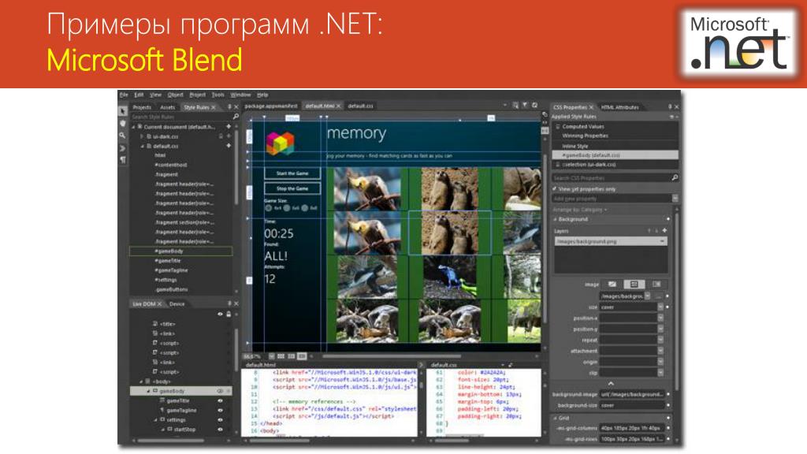Click the Style Rules vertical scrollbar
807x454 pixels.
click(236, 167)
